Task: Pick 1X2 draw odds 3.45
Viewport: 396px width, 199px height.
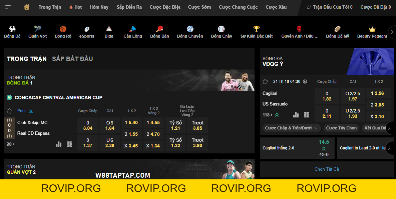Action: click(131, 146)
